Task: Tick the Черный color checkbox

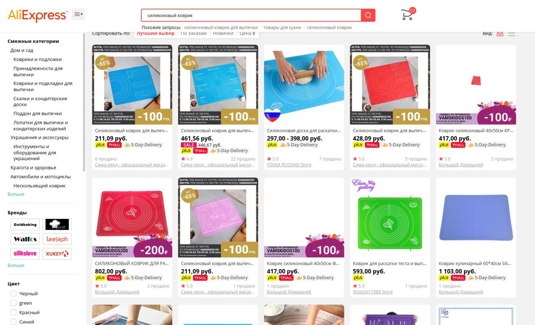Action: [x=13, y=294]
